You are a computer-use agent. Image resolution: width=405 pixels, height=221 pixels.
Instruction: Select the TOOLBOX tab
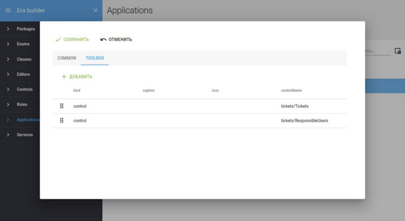coord(95,58)
